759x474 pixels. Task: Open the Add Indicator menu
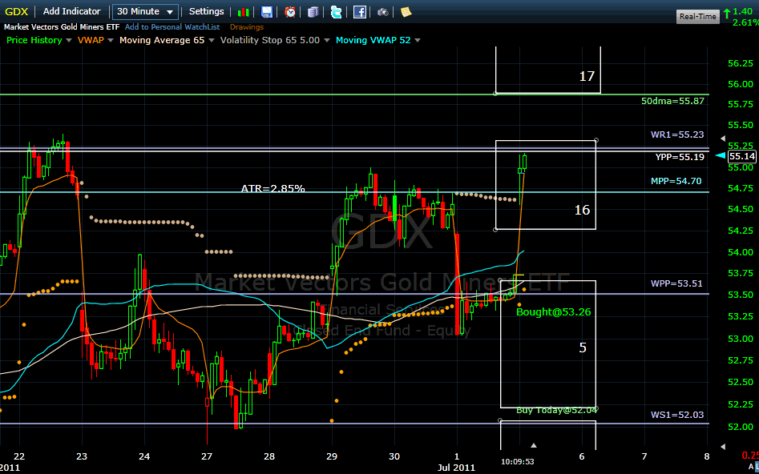pos(72,11)
